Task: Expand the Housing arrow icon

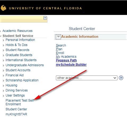Action: pyautogui.click(x=3, y=86)
